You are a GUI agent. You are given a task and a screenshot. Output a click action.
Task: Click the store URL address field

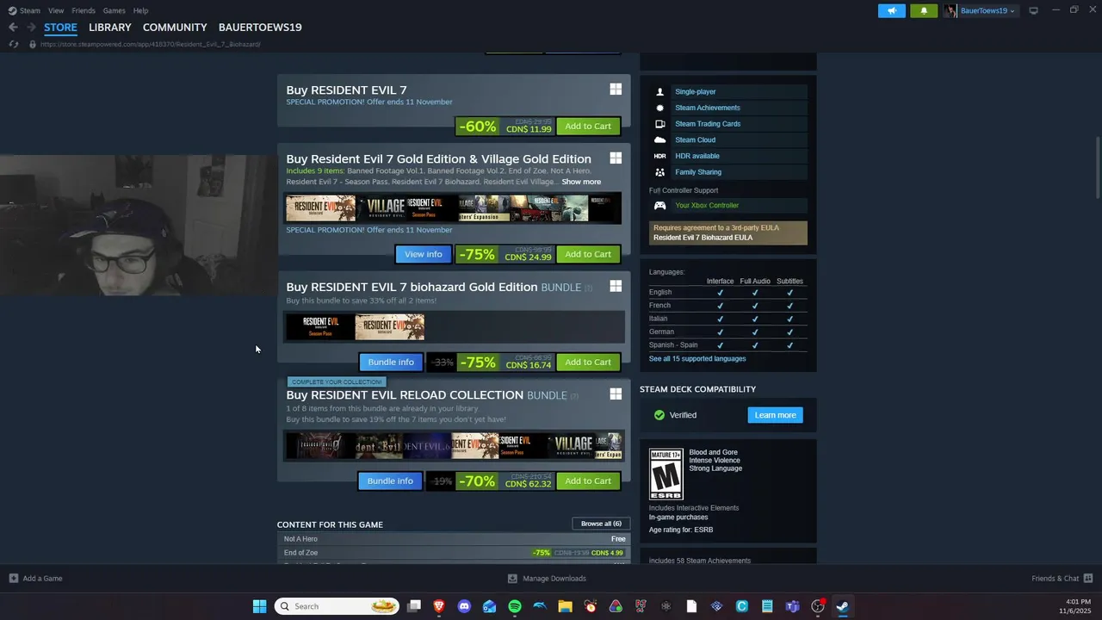tap(150, 44)
